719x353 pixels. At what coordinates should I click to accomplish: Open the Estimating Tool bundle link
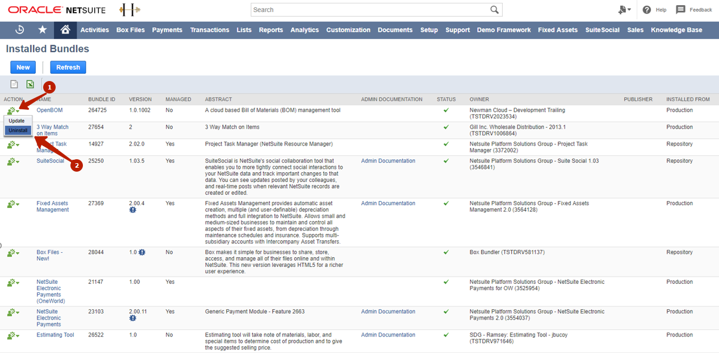pos(56,335)
